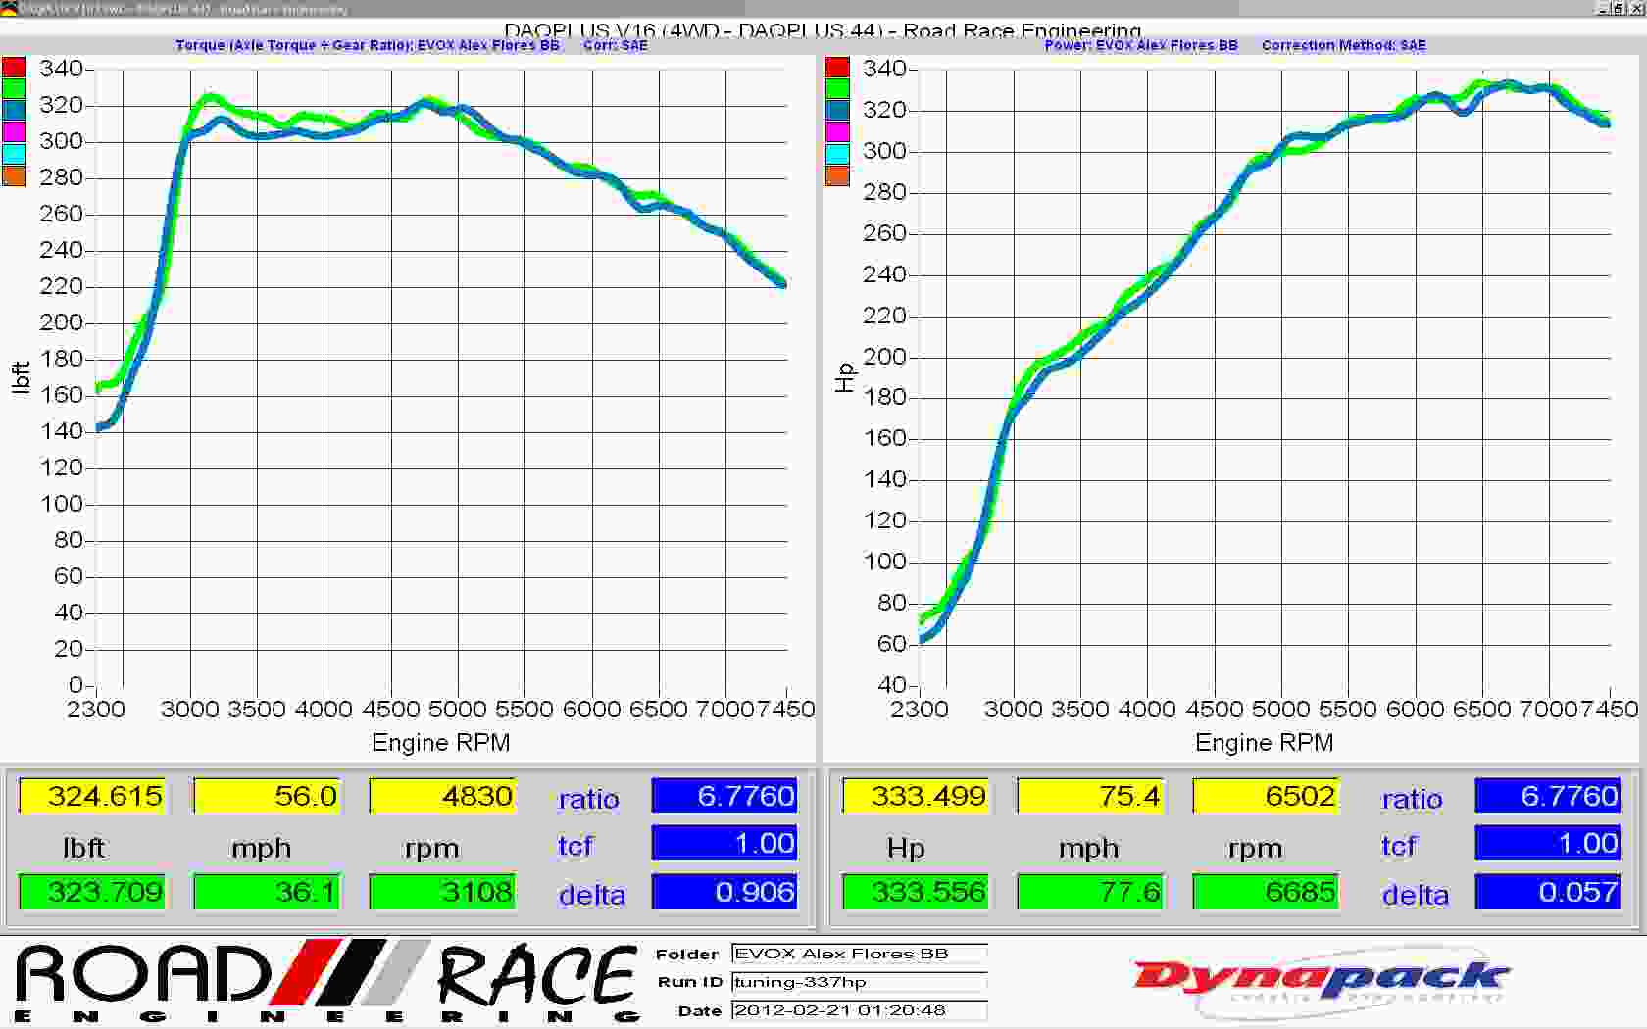This screenshot has height=1029, width=1647.
Task: Click the power panel delta value 0.057
Action: click(x=1547, y=892)
